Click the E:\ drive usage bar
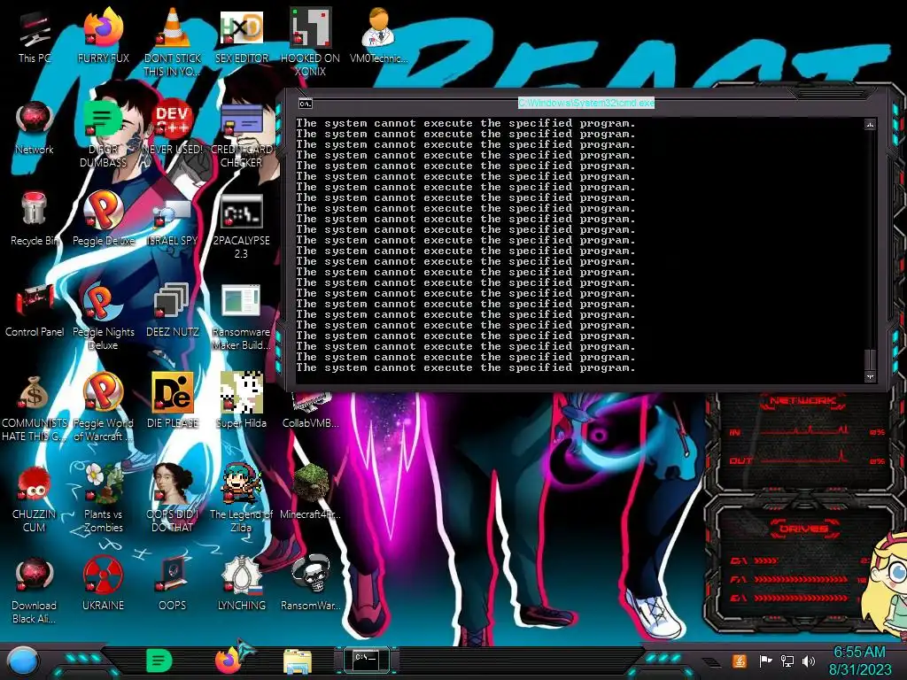The height and width of the screenshot is (680, 907). coord(801,598)
